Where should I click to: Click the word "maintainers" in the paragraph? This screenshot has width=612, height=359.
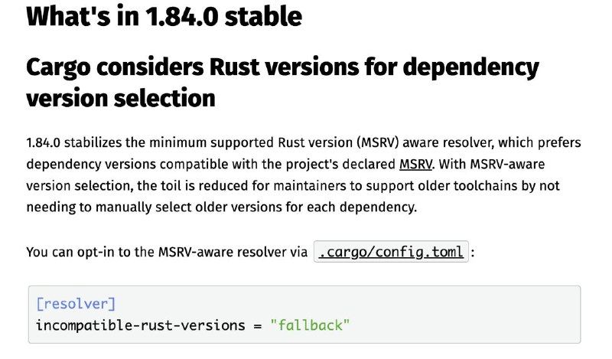tap(310, 185)
